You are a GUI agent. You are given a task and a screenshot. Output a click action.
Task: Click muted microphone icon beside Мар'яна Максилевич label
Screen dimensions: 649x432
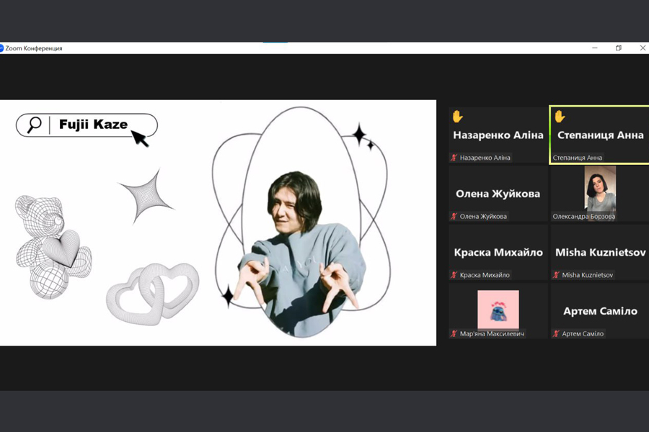[x=454, y=333]
